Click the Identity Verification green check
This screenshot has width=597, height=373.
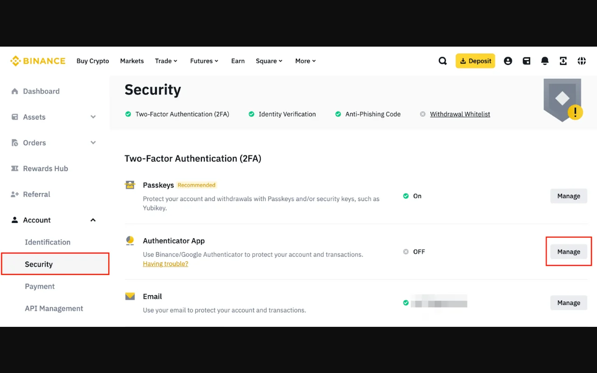pyautogui.click(x=251, y=114)
